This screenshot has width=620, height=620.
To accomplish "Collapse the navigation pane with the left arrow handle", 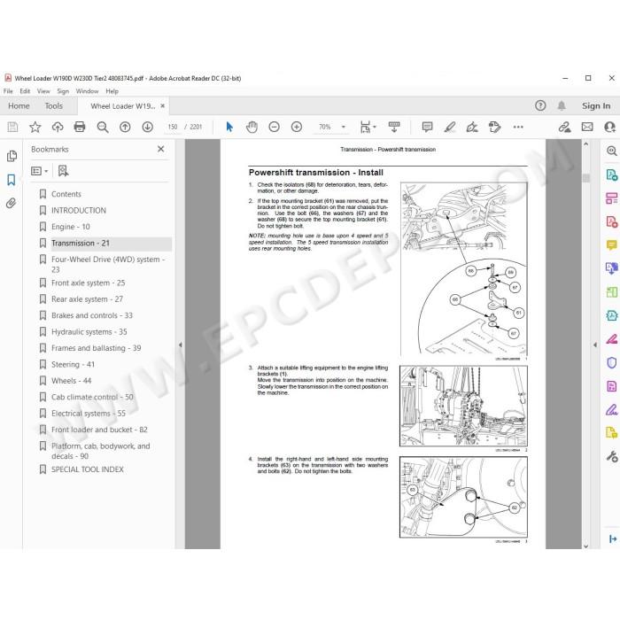I will 181,345.
